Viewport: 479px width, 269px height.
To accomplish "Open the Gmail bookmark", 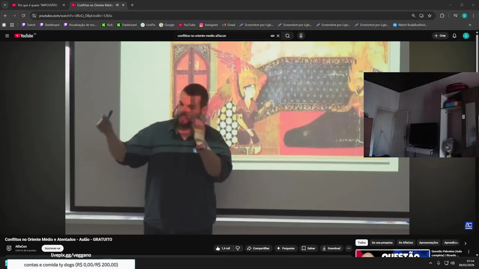I will click(228, 25).
